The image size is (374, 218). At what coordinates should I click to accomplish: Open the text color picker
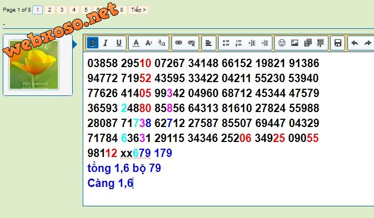coord(136,43)
